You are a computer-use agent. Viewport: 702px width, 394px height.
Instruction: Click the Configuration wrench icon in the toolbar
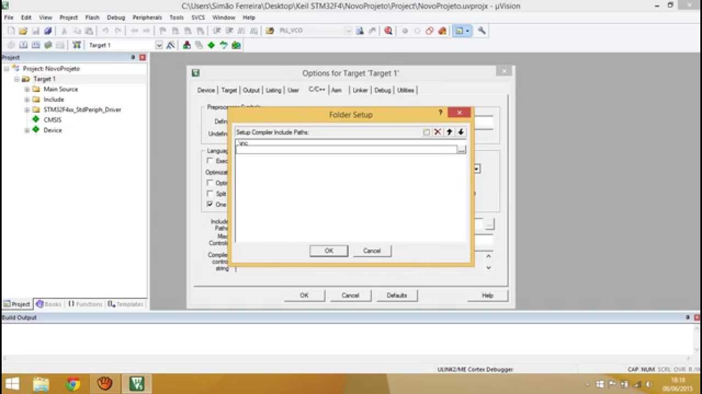pyautogui.click(x=482, y=31)
